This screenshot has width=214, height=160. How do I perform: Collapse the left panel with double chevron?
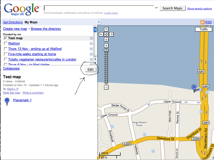99,22
